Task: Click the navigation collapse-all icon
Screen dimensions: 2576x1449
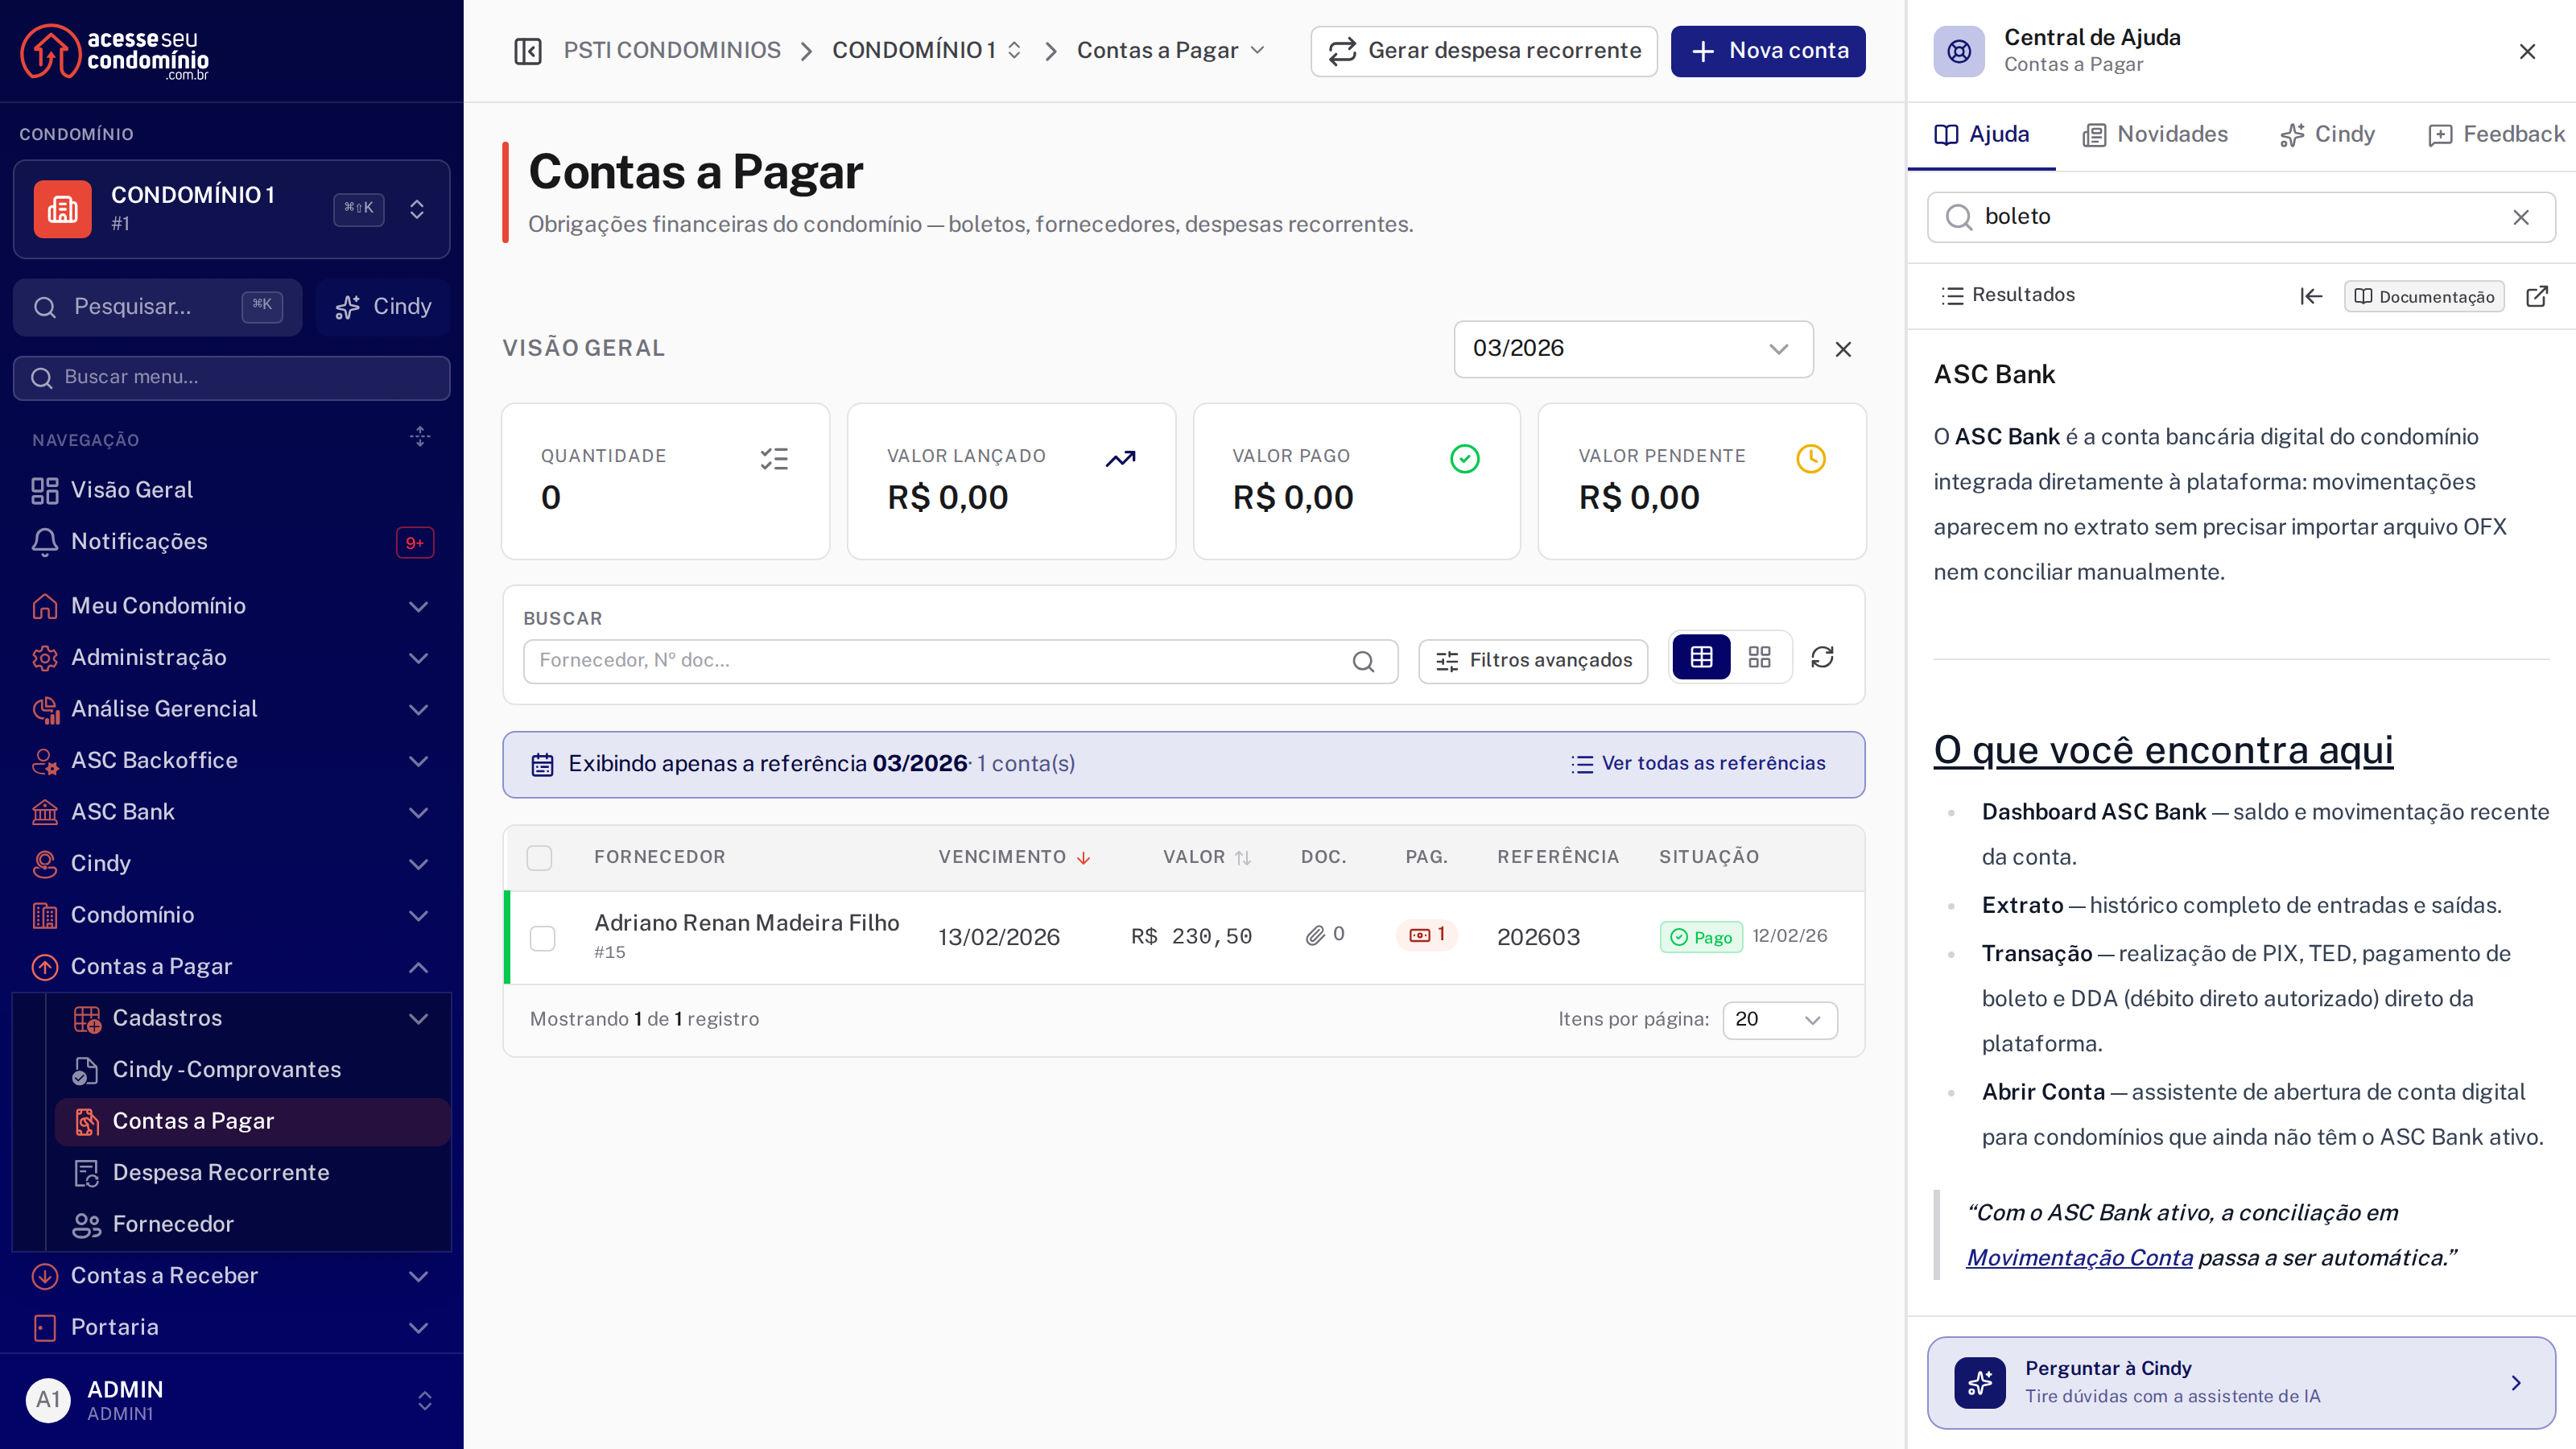Action: pyautogui.click(x=420, y=437)
